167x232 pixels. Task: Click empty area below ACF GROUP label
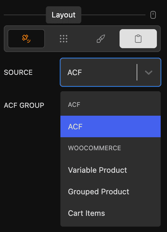(x=29, y=163)
